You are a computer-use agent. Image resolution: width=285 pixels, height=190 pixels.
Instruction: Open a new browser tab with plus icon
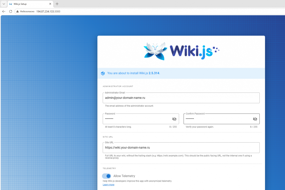click(57, 4)
